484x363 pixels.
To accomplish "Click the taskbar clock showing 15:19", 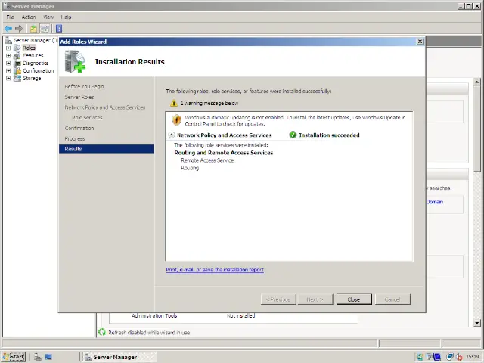I will click(473, 357).
